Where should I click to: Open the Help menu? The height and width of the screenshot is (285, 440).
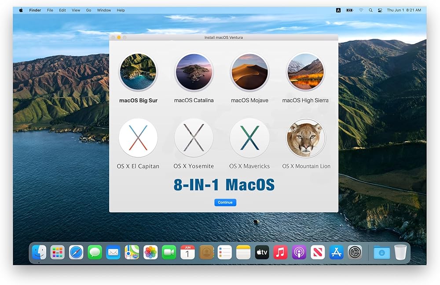click(121, 10)
